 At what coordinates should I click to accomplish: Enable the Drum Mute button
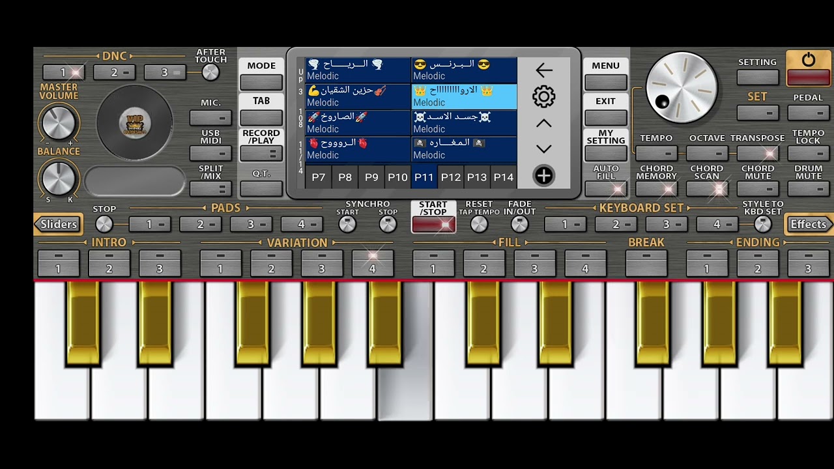pyautogui.click(x=808, y=189)
